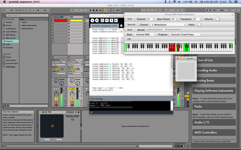This screenshot has width=241, height=150.
Task: Open the Wi-Fi menu bar item
Action: 174,2
